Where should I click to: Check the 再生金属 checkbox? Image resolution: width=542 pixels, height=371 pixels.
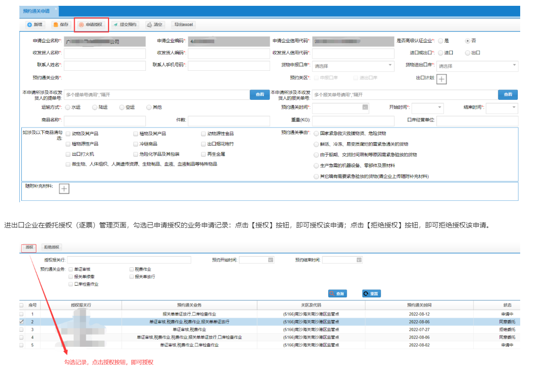tap(204, 154)
